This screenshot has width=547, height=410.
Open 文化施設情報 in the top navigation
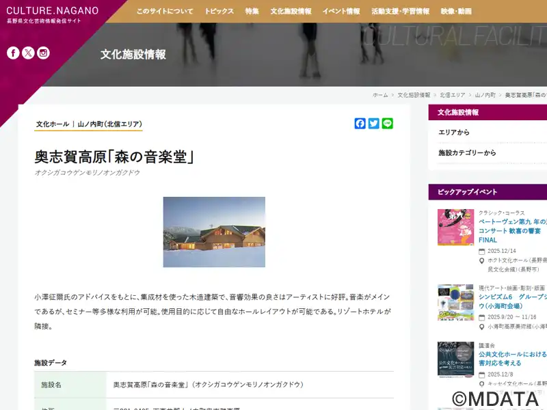point(291,12)
